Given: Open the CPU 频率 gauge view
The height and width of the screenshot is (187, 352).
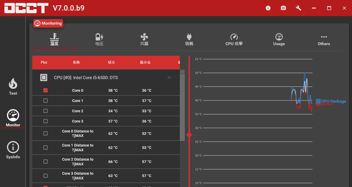Looking at the screenshot, I should 234,39.
